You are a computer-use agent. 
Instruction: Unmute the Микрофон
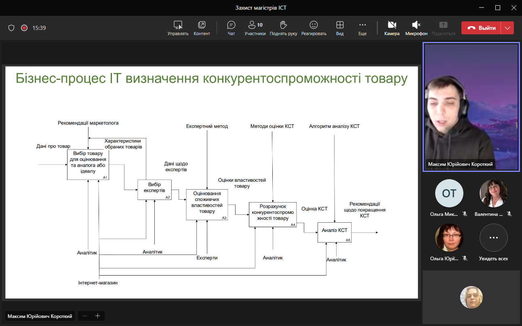click(416, 28)
